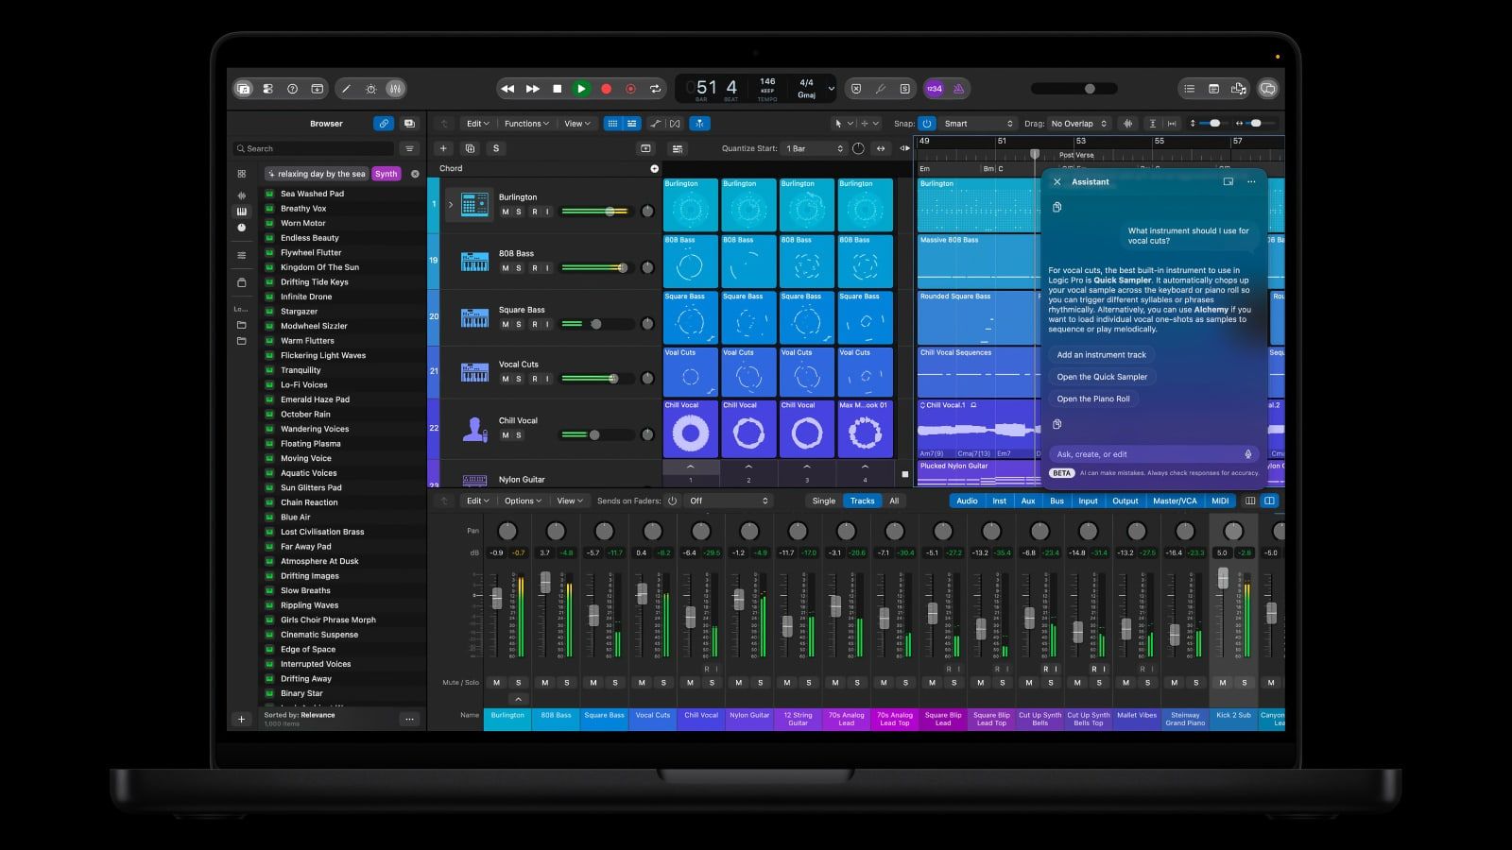Select the 'Drifting Tide Keys' preset
This screenshot has width=1512, height=850.
click(315, 282)
